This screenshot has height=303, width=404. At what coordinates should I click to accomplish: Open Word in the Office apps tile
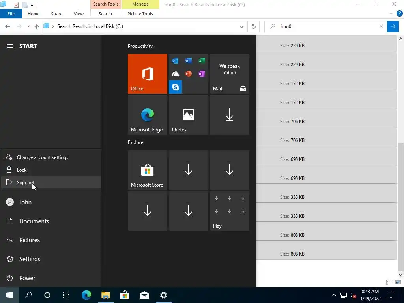click(188, 60)
